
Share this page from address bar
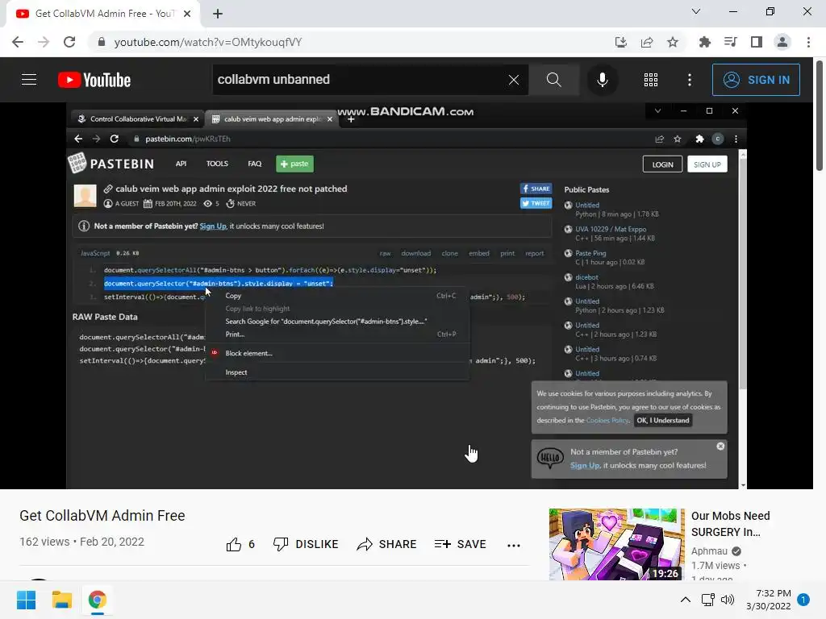click(647, 42)
